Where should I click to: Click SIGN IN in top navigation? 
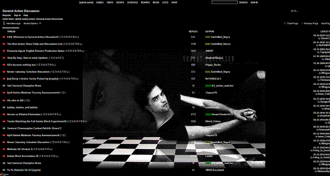(254, 2)
